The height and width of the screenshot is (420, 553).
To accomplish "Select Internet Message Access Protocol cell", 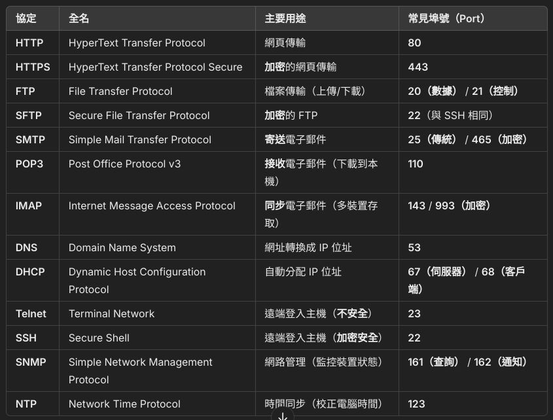I will (152, 205).
